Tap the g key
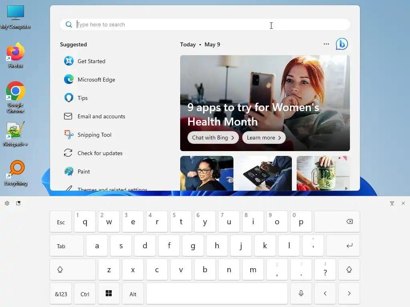This screenshot has width=410, height=307. pyautogui.click(x=193, y=246)
